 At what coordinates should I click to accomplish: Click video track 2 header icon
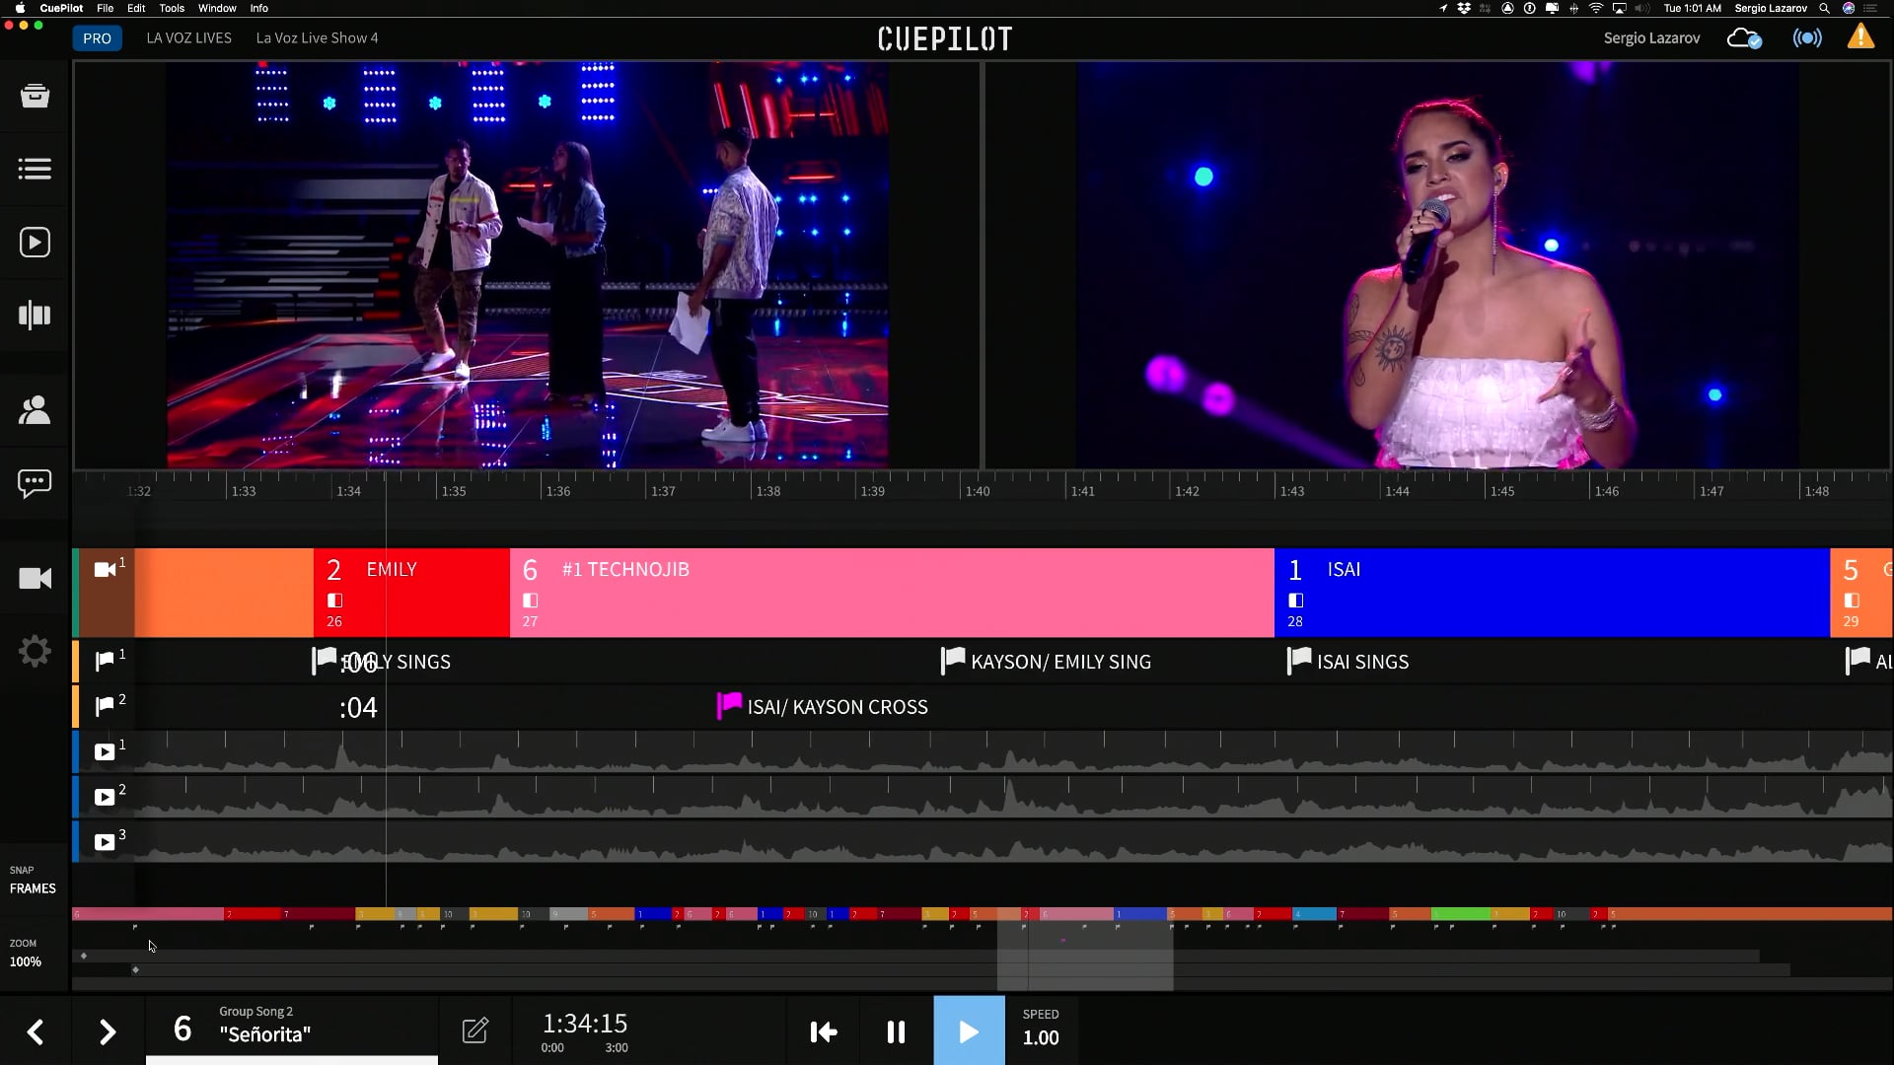coord(107,797)
